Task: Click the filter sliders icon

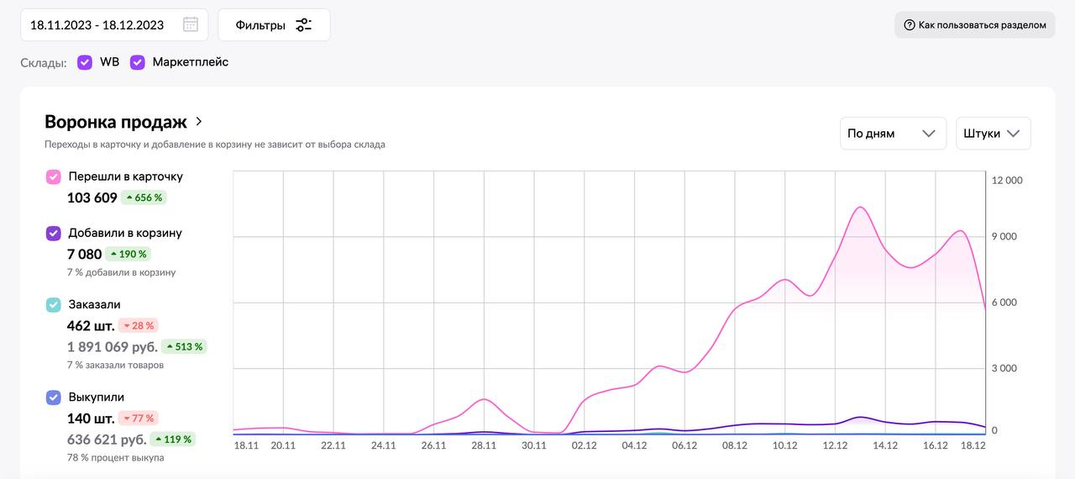Action: tap(303, 25)
